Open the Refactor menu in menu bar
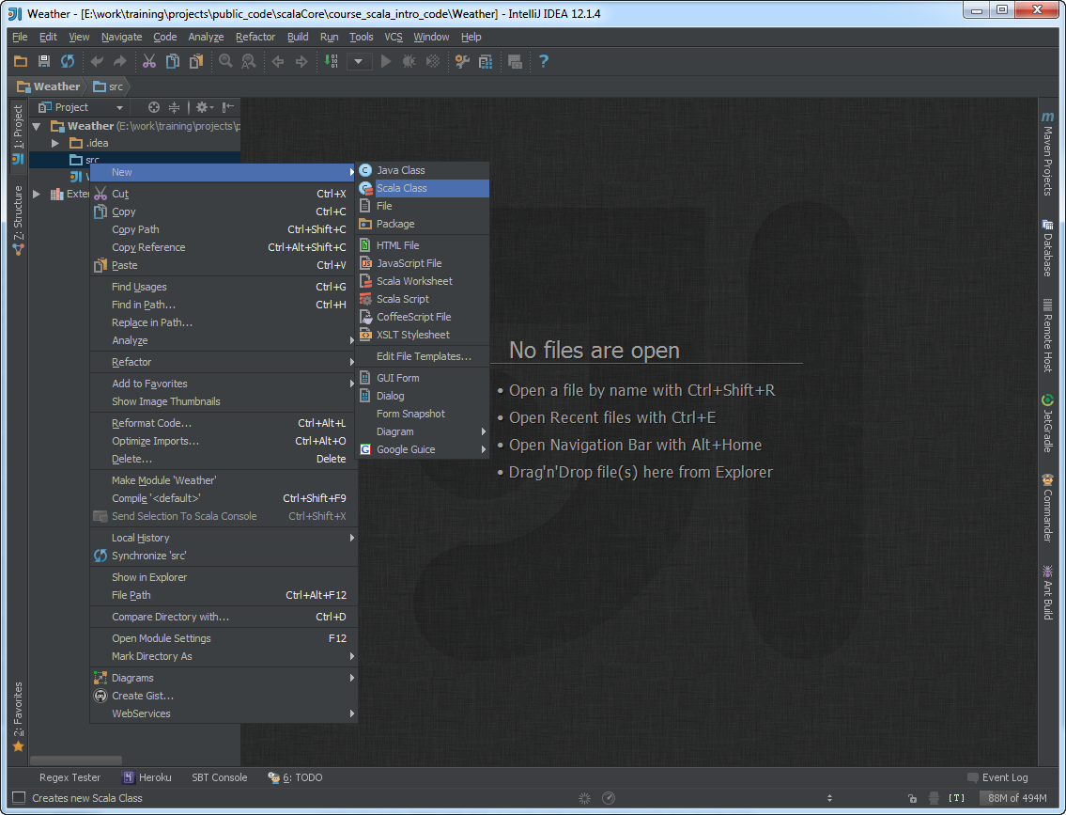The image size is (1066, 815). coord(255,37)
